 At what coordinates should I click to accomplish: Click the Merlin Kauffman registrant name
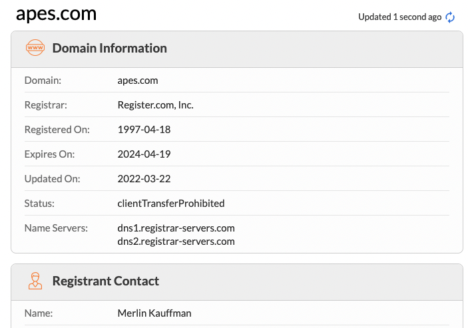pos(154,313)
